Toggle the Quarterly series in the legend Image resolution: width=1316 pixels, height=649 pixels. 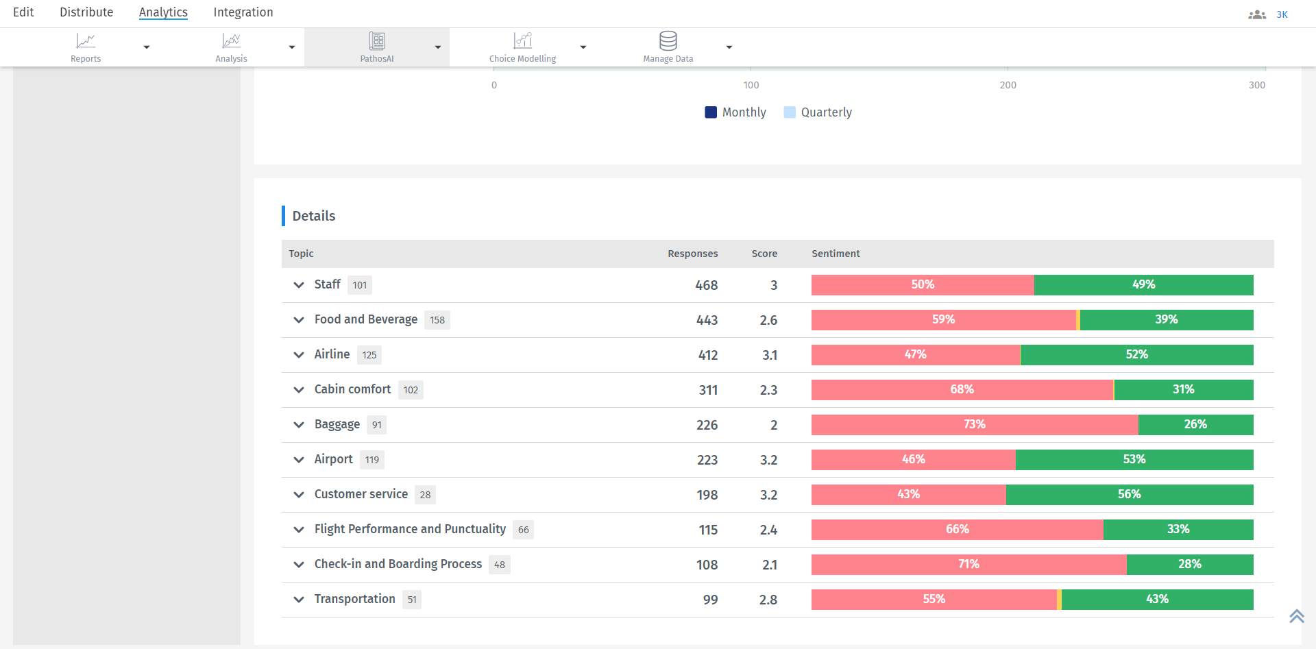click(x=817, y=112)
